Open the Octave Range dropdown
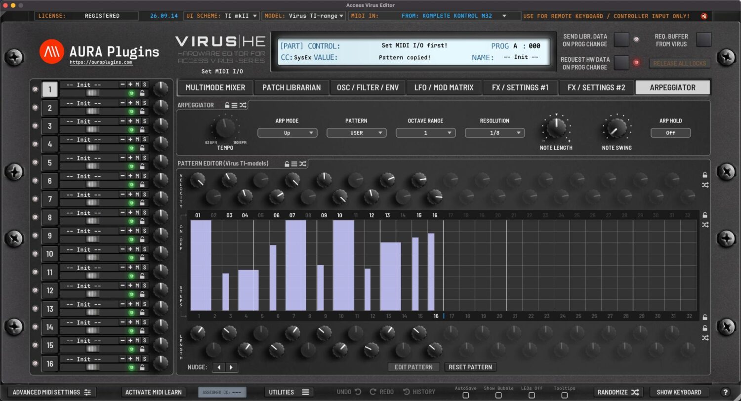Screen dimensions: 741x401 pos(425,133)
